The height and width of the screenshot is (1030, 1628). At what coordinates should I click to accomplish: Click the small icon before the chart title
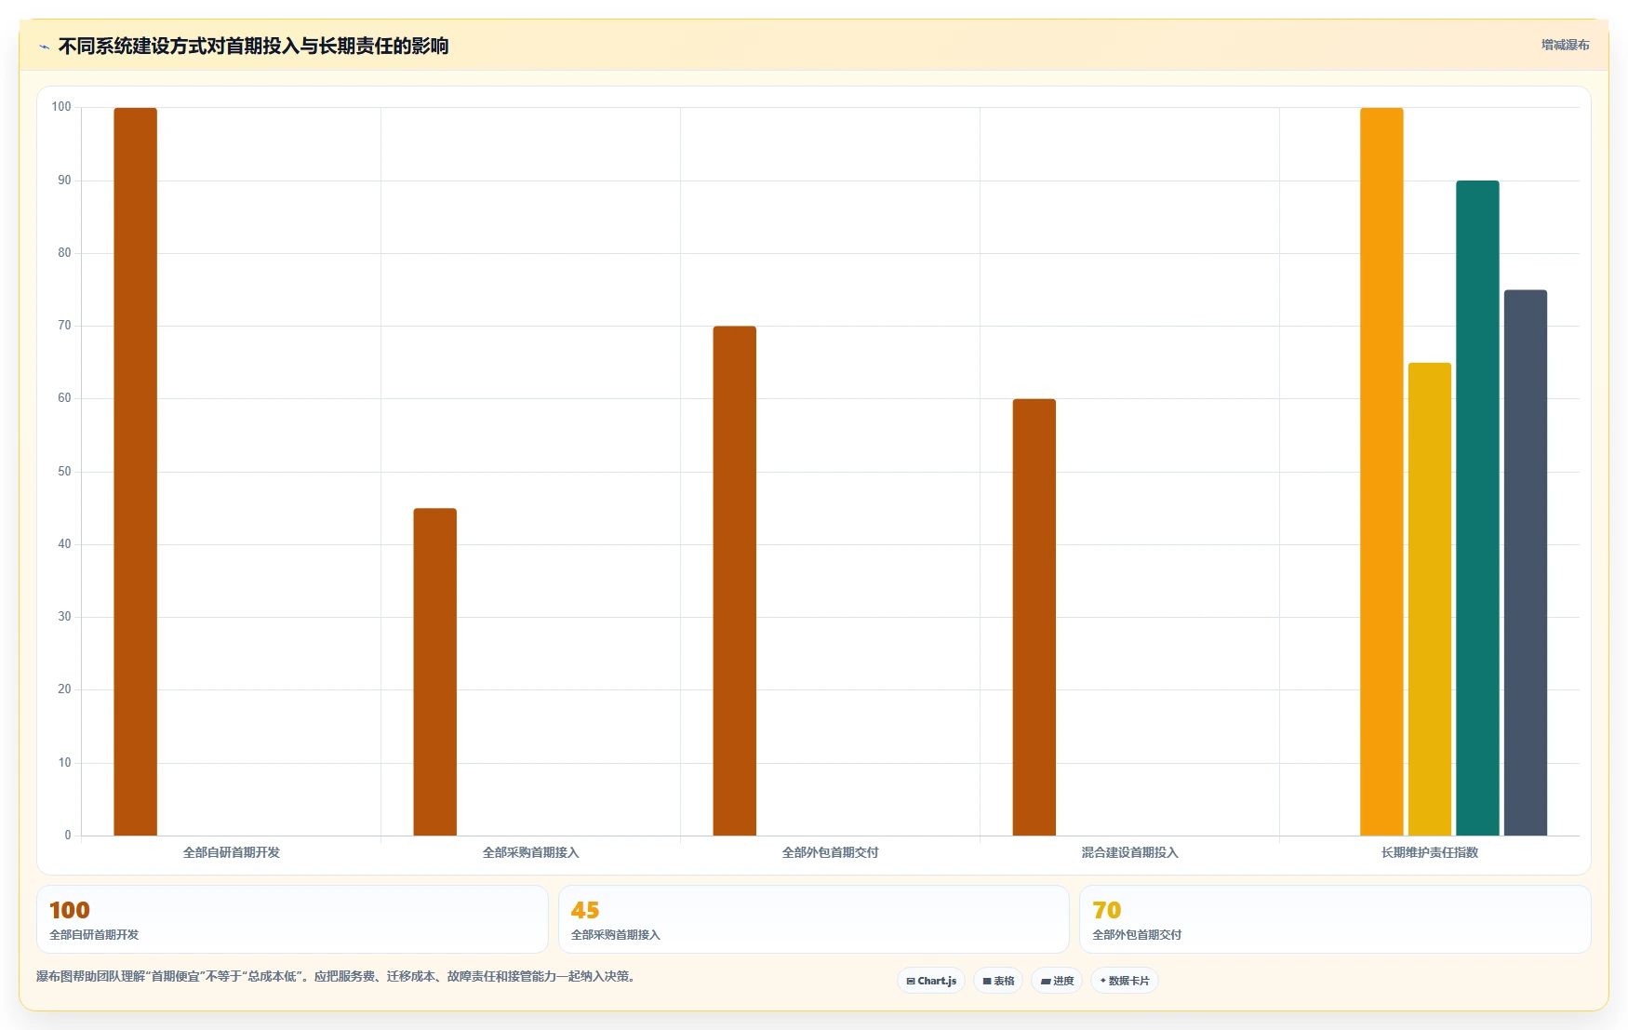coord(44,47)
